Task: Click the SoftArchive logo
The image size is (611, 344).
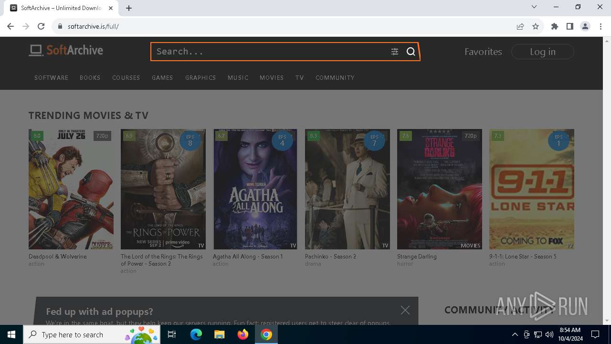Action: (66, 50)
